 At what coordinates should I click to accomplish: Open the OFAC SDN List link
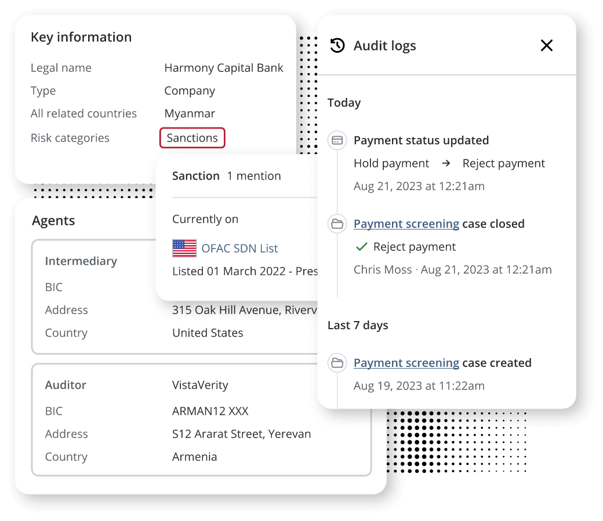[239, 249]
